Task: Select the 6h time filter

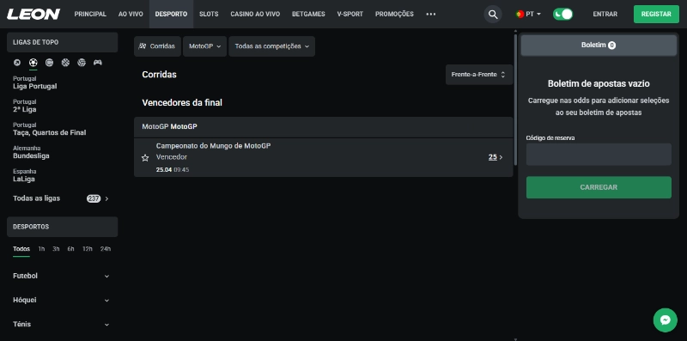Action: pos(70,249)
